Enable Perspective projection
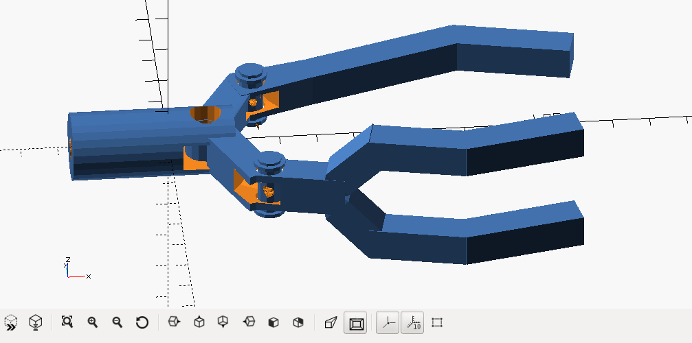 coord(331,322)
